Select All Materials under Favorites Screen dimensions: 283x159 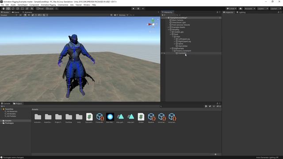click(12, 111)
